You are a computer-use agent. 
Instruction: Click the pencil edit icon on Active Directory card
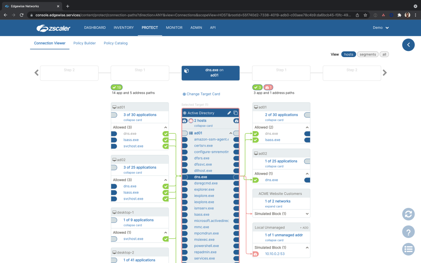(x=229, y=113)
